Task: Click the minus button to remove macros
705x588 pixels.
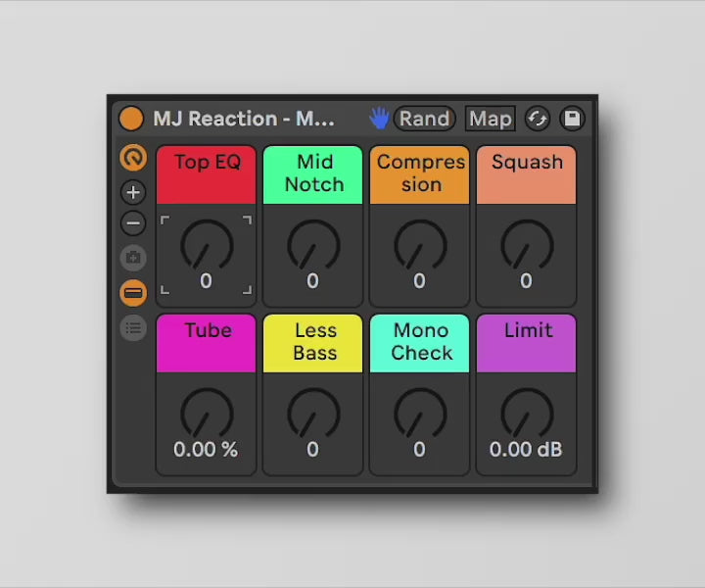Action: (x=133, y=222)
